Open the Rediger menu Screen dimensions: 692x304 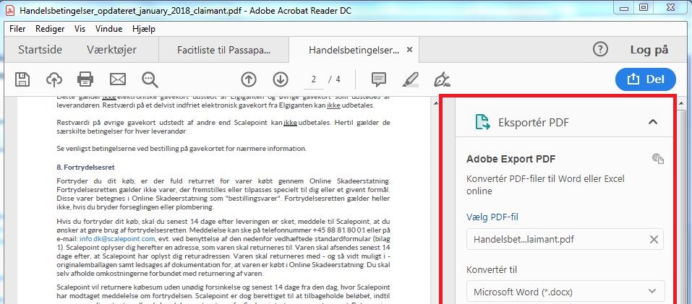coord(50,29)
